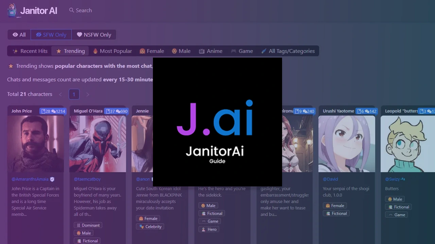Click the Janitor AI title text
Image resolution: width=435 pixels, height=244 pixels.
(39, 11)
